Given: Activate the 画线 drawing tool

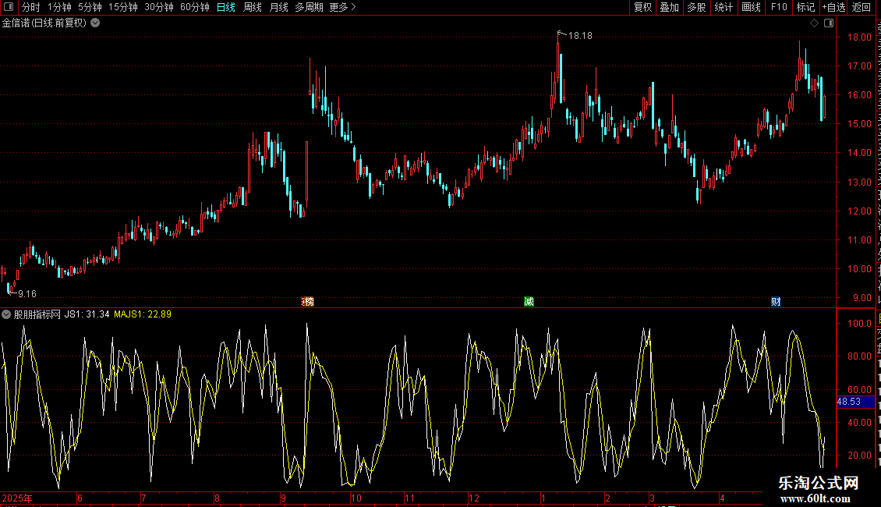Looking at the screenshot, I should (x=752, y=7).
